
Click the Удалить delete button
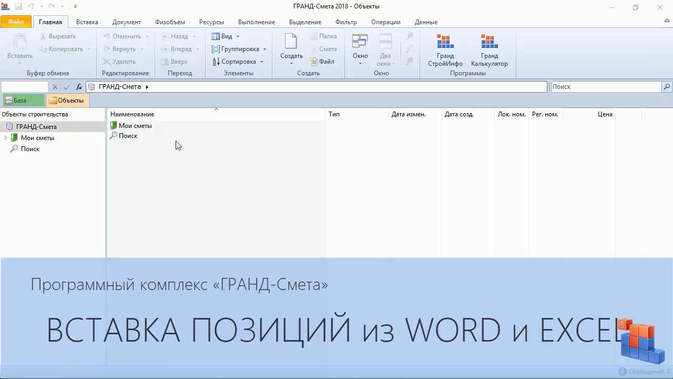(x=119, y=62)
